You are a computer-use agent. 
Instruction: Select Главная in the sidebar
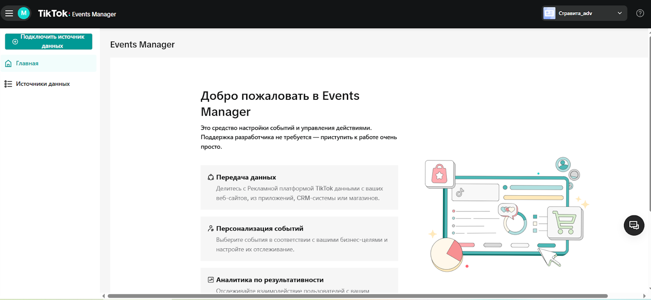[27, 64]
